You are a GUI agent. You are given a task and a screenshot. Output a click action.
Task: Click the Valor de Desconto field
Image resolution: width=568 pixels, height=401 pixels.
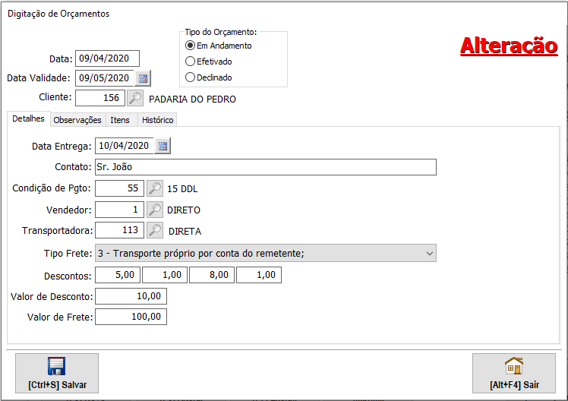click(131, 296)
